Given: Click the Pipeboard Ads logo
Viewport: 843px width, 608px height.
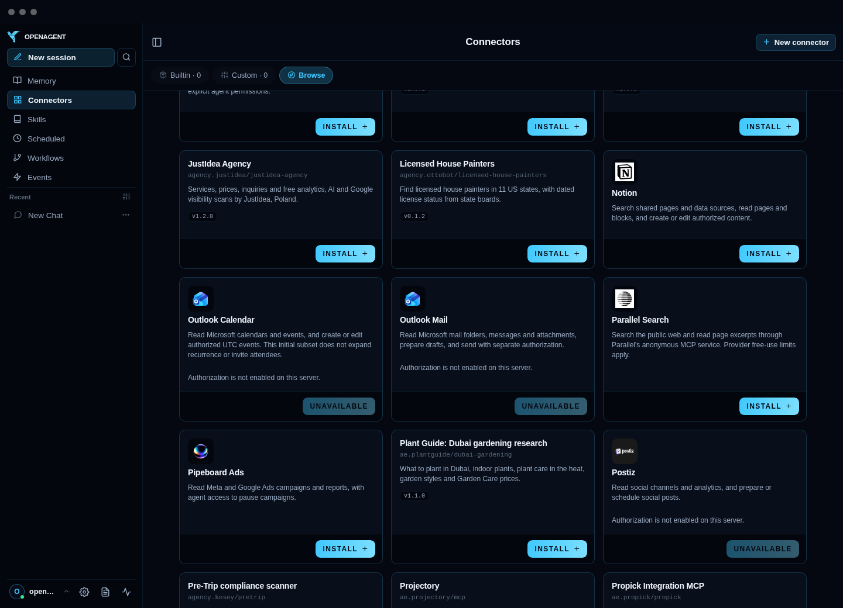Looking at the screenshot, I should click(201, 451).
